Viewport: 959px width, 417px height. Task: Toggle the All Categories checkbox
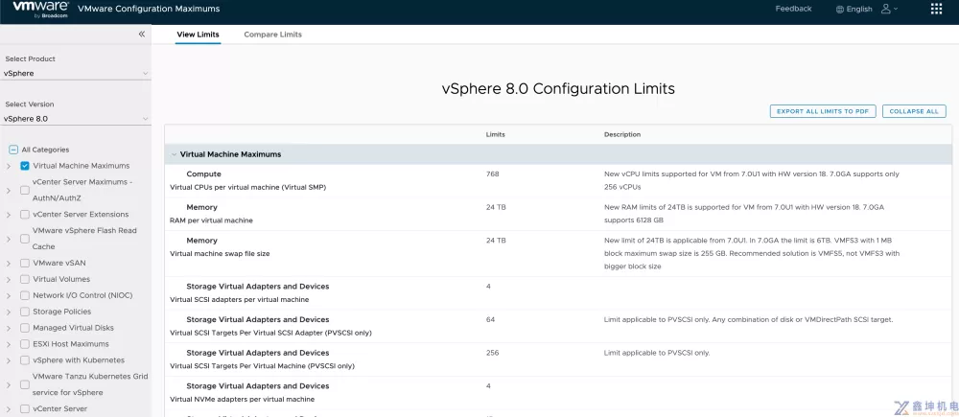point(13,150)
